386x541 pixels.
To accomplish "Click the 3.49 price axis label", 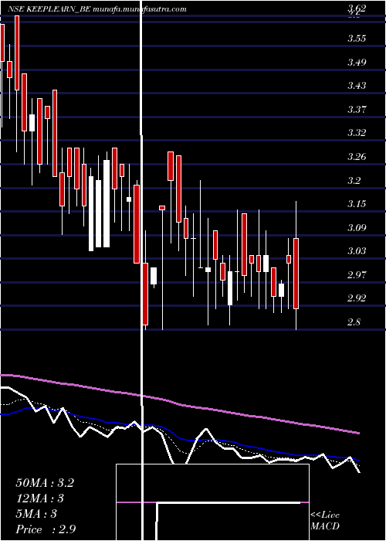I will [x=357, y=62].
